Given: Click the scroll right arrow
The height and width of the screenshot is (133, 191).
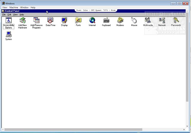Looking at the screenshot, I should [184, 129].
